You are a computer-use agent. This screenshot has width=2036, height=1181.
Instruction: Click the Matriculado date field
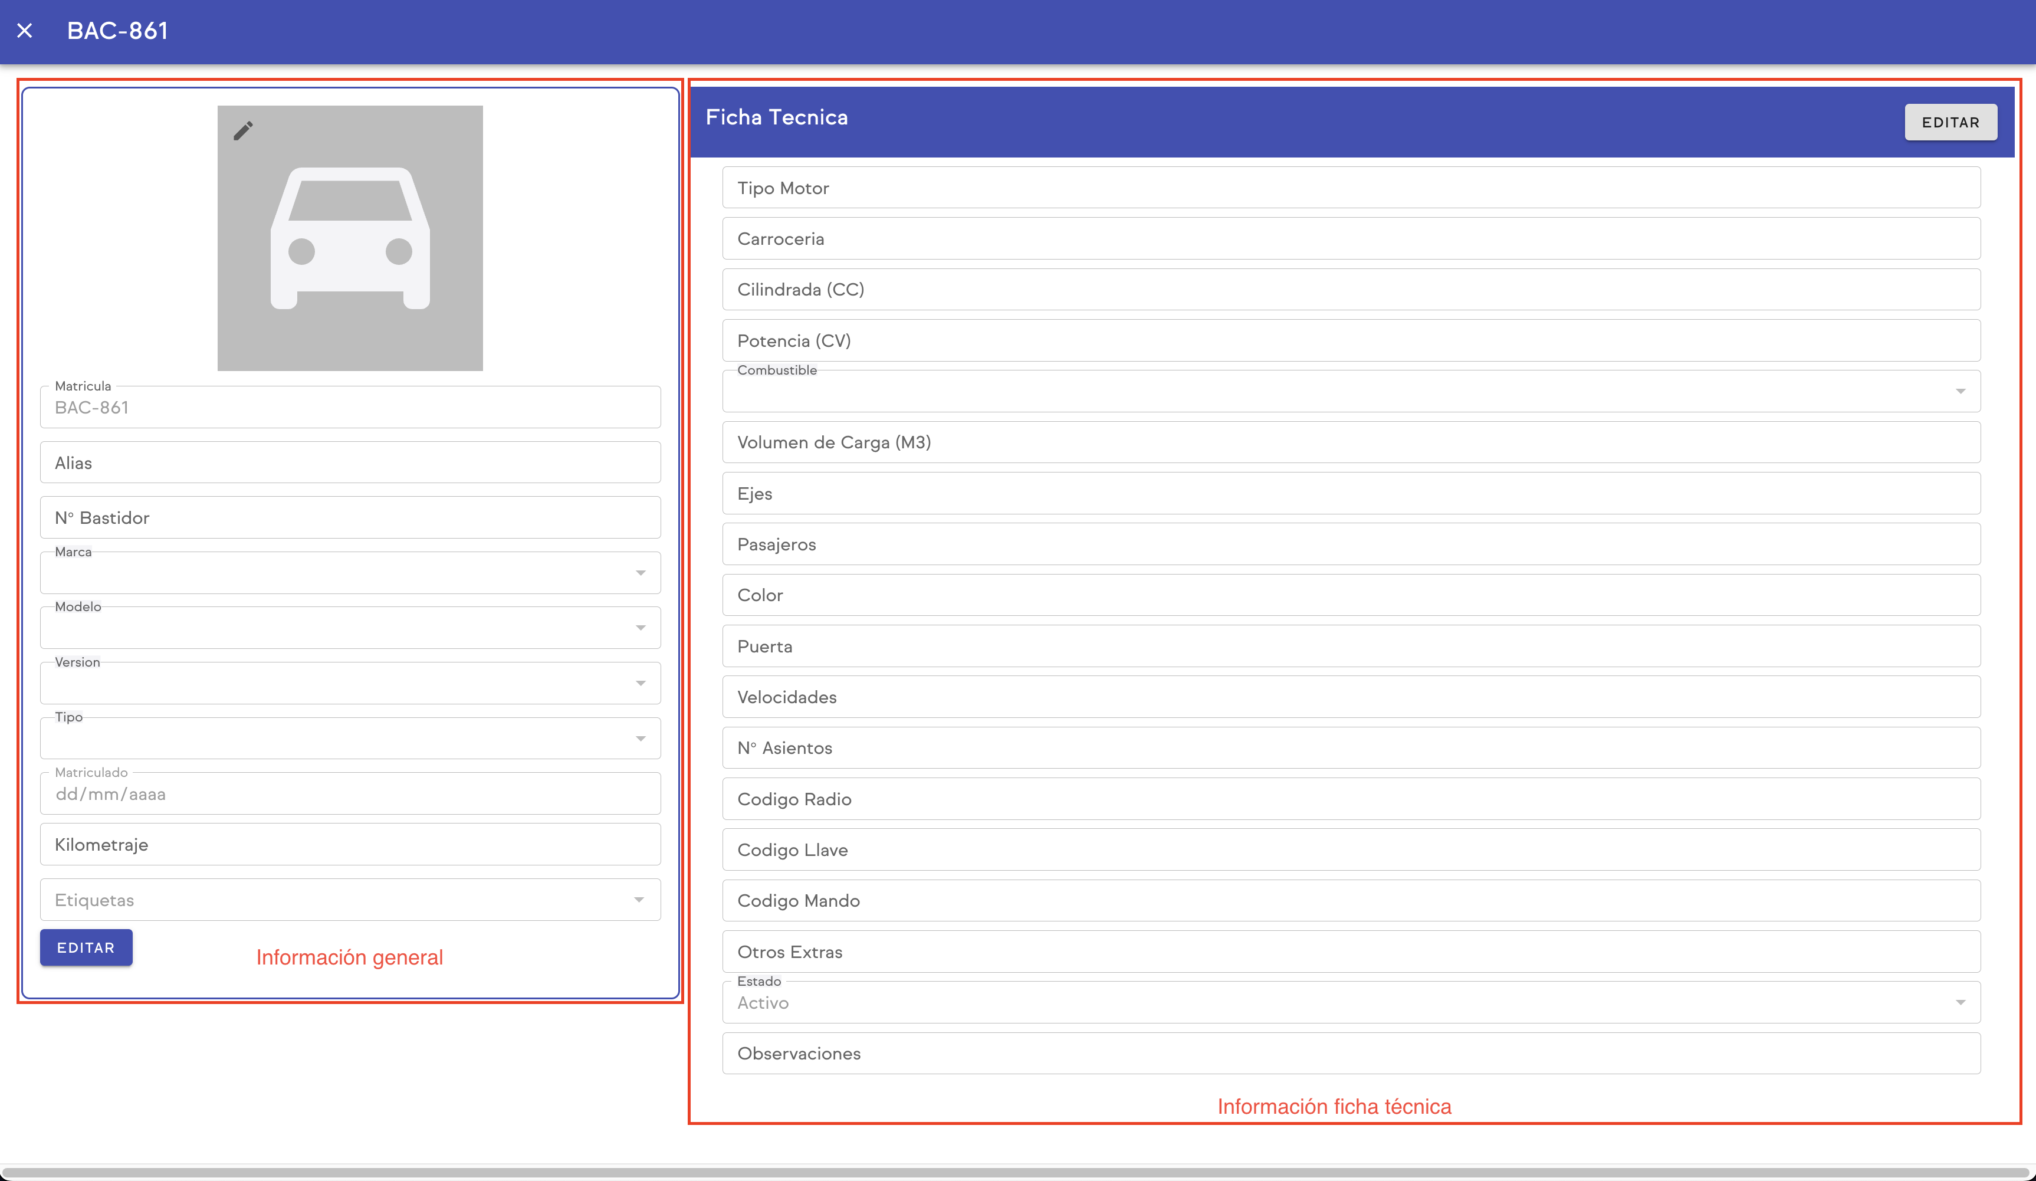[350, 794]
